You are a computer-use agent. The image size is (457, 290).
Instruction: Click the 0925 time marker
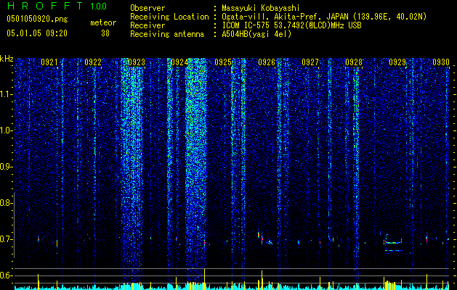click(x=223, y=62)
